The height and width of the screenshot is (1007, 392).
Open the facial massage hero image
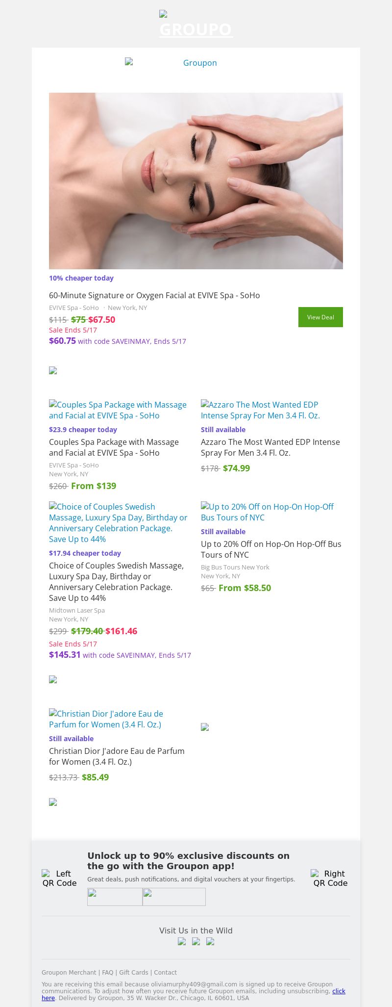tap(196, 181)
